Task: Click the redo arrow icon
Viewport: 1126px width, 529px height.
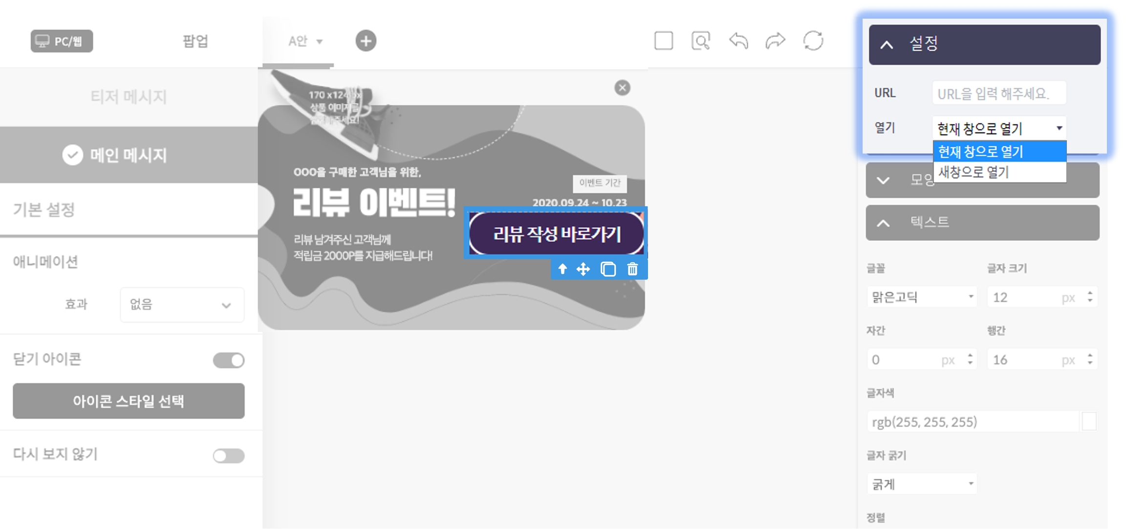Action: tap(776, 41)
